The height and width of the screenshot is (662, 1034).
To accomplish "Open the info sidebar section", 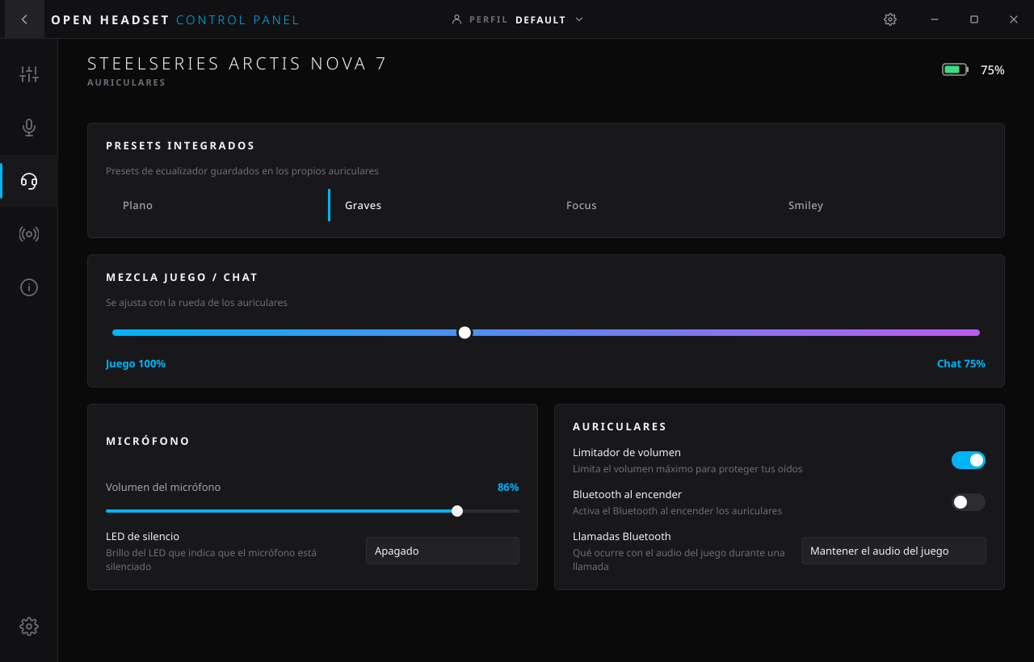I will point(29,287).
